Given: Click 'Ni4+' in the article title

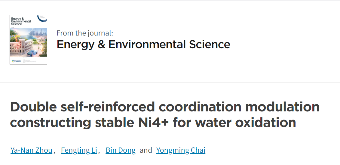Looking at the screenshot, I should (153, 123).
